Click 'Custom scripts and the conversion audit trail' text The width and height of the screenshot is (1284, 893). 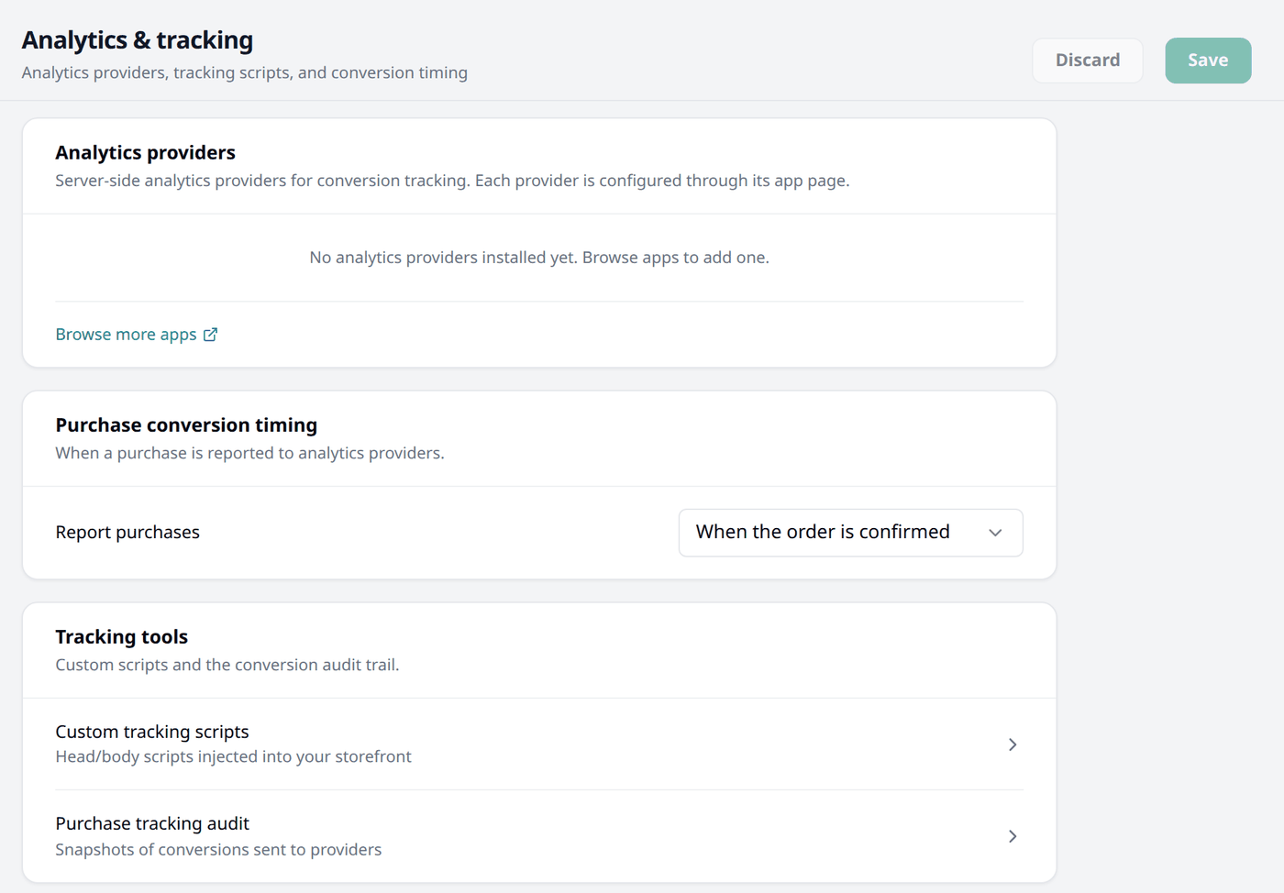pos(227,665)
